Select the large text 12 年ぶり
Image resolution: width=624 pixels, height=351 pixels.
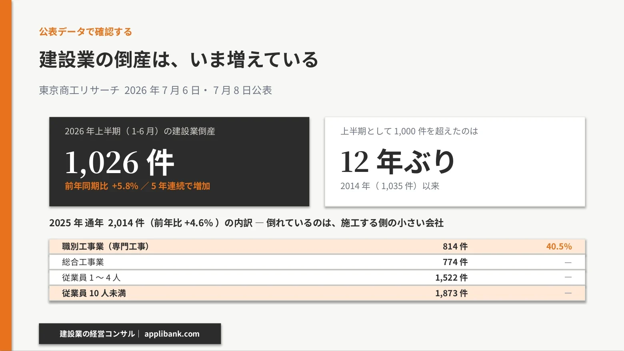(398, 162)
